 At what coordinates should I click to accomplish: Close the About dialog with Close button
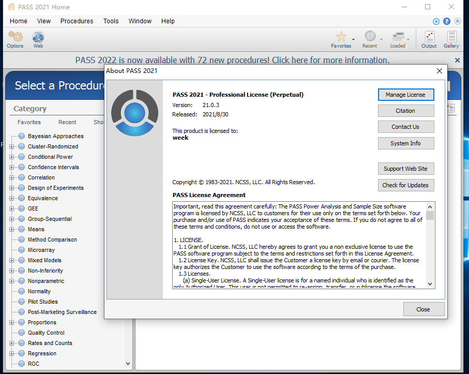point(423,309)
